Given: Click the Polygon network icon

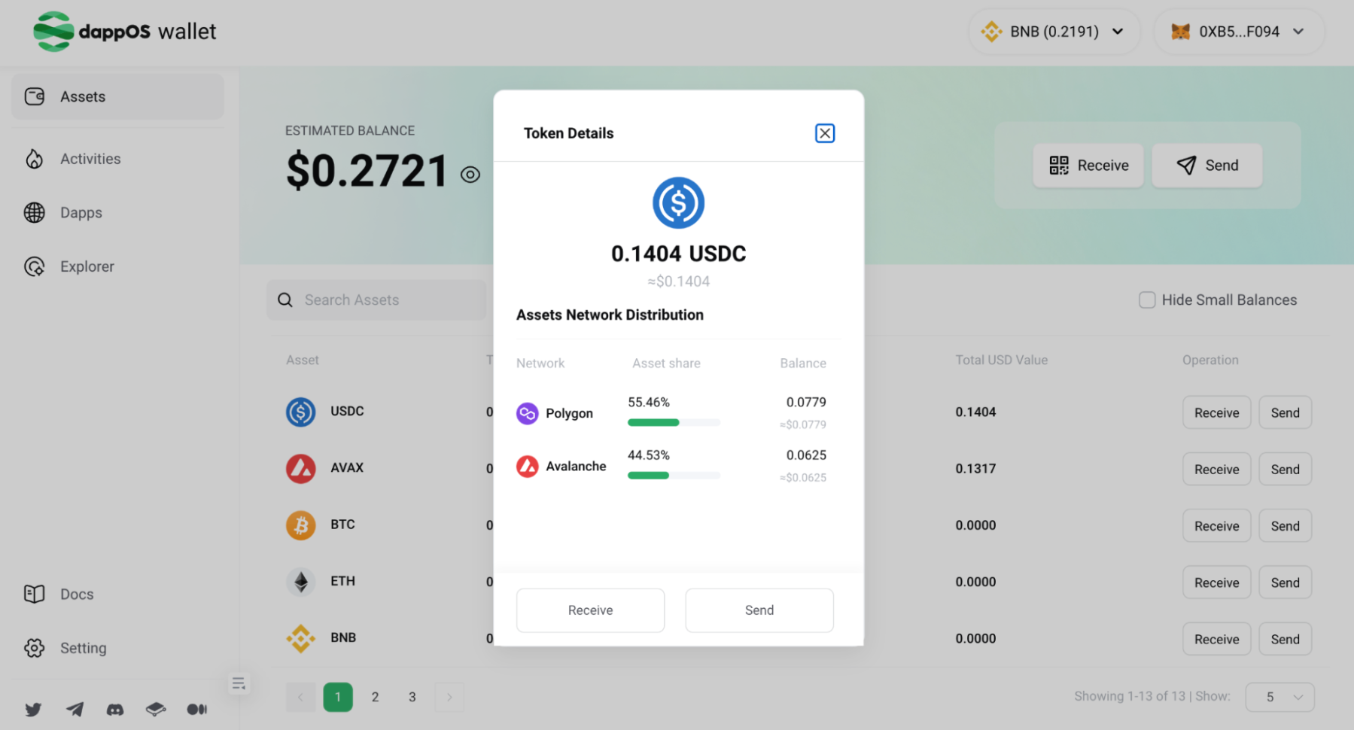Looking at the screenshot, I should click(x=528, y=413).
